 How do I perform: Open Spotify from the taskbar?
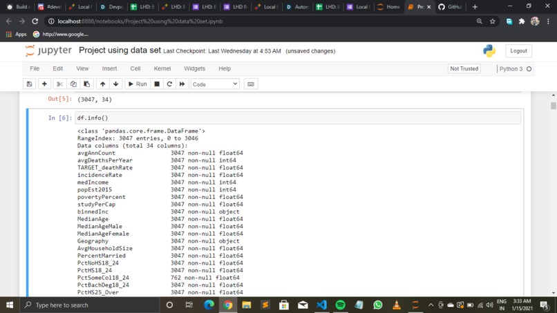pyautogui.click(x=340, y=305)
